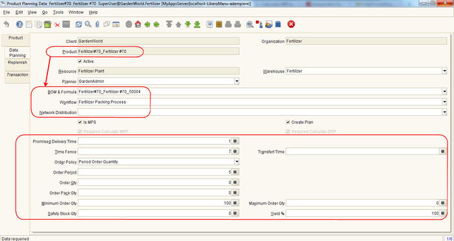Expand the Workflow dropdown
Viewport: 454px width, 241px height.
coord(444,102)
